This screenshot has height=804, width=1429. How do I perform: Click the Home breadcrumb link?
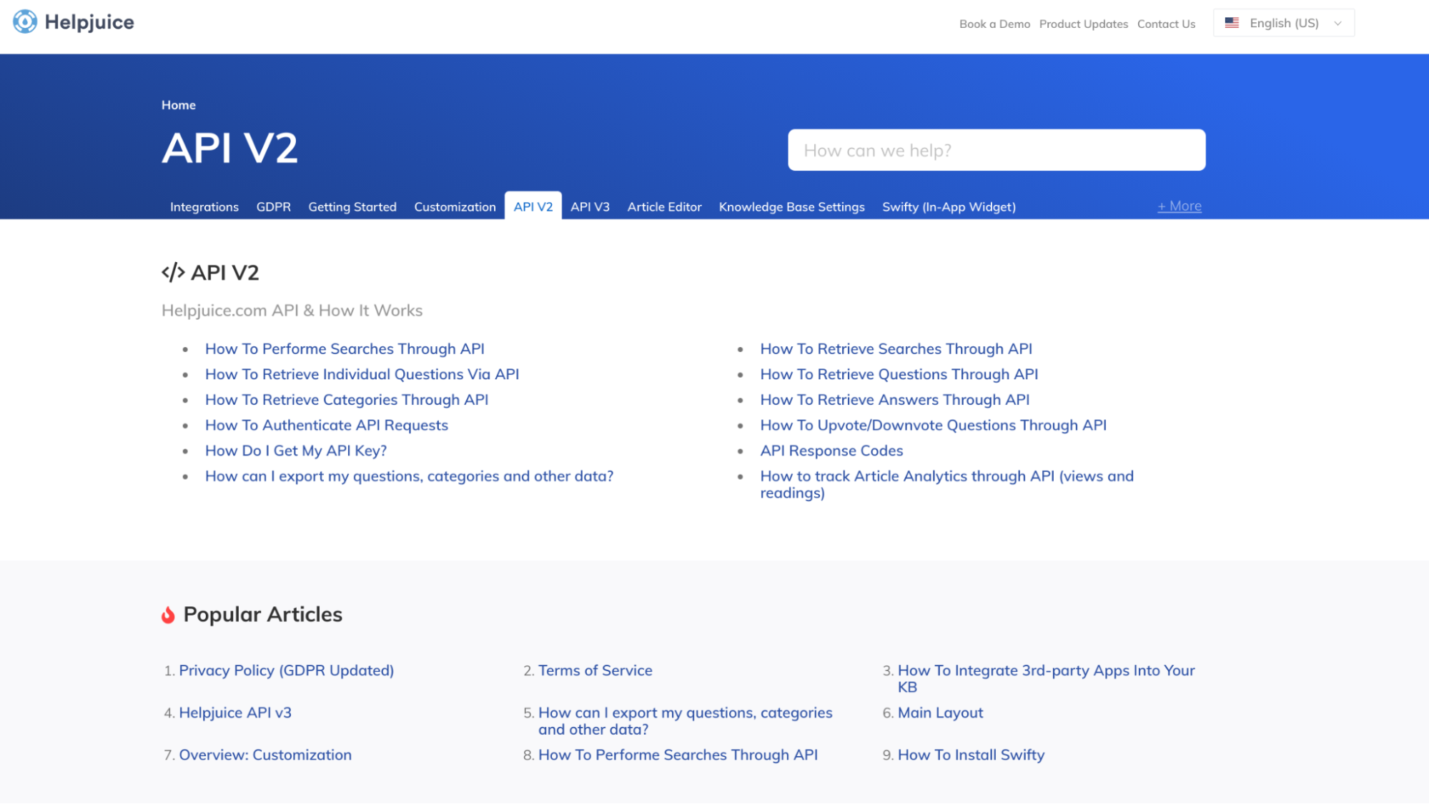[x=179, y=105]
